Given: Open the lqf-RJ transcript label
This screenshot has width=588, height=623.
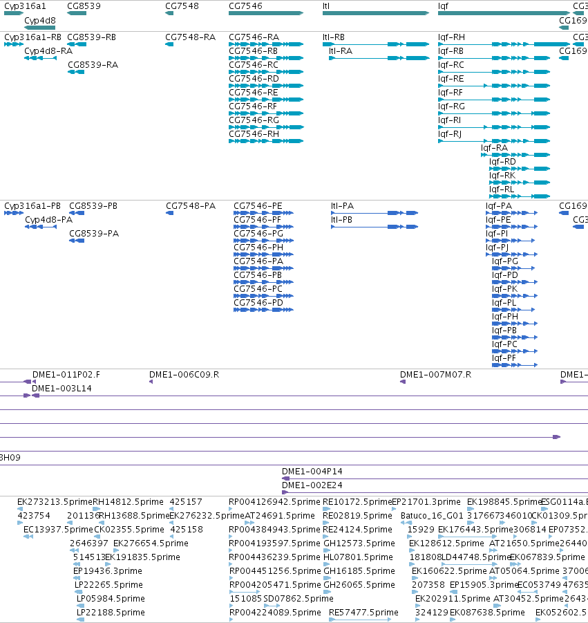Looking at the screenshot, I should pyautogui.click(x=449, y=134).
